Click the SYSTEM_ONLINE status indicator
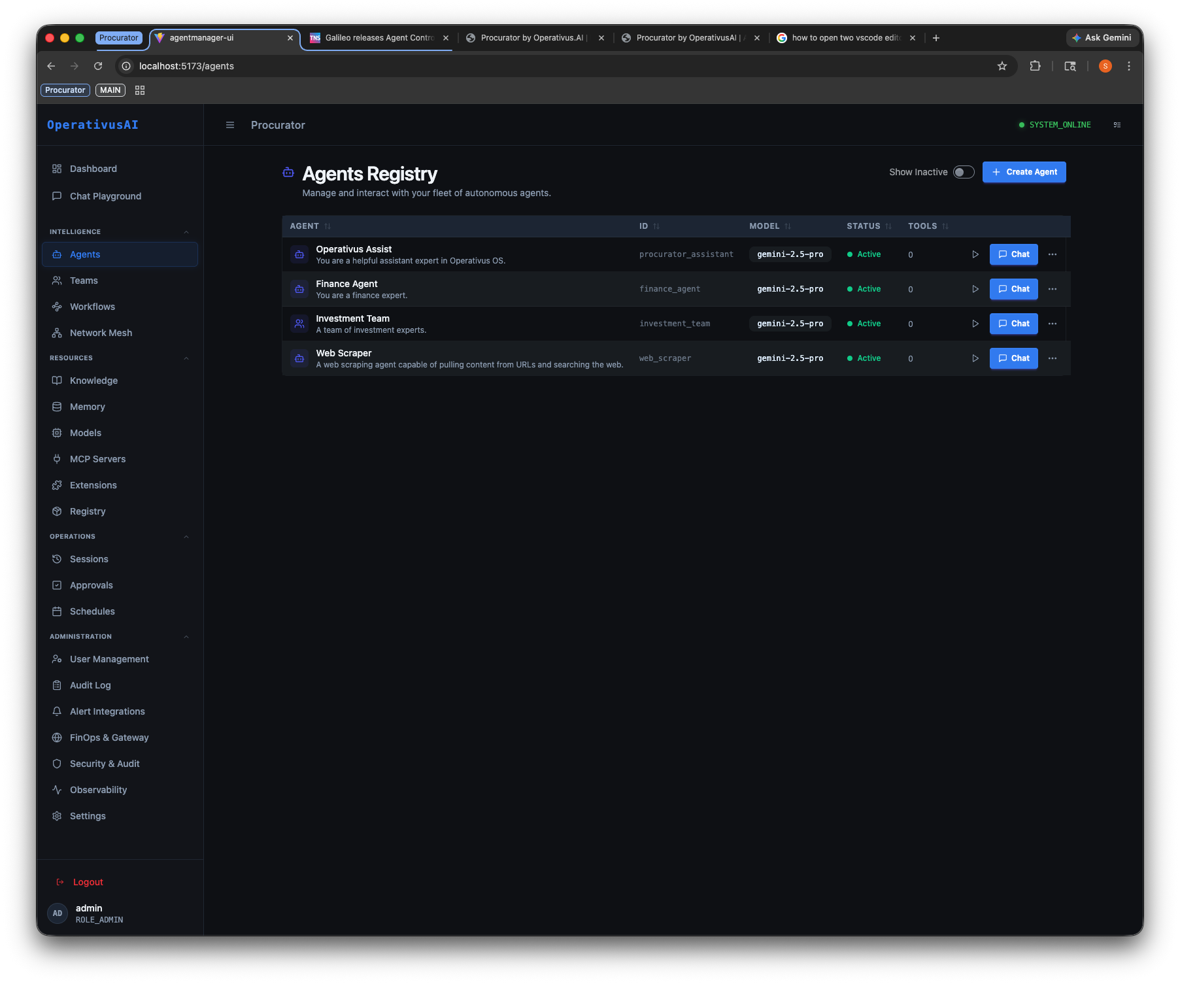1180x984 pixels. point(1054,125)
